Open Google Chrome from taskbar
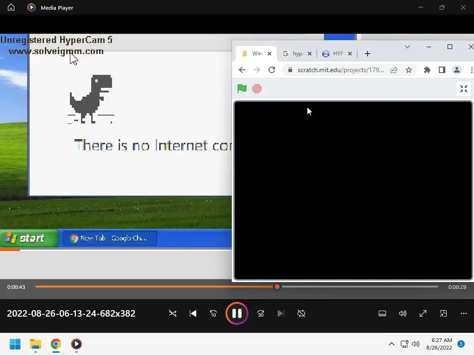 tap(56, 344)
